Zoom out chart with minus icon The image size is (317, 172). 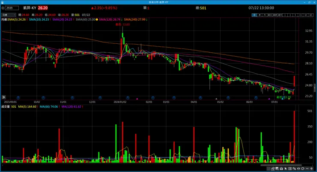pos(307,169)
